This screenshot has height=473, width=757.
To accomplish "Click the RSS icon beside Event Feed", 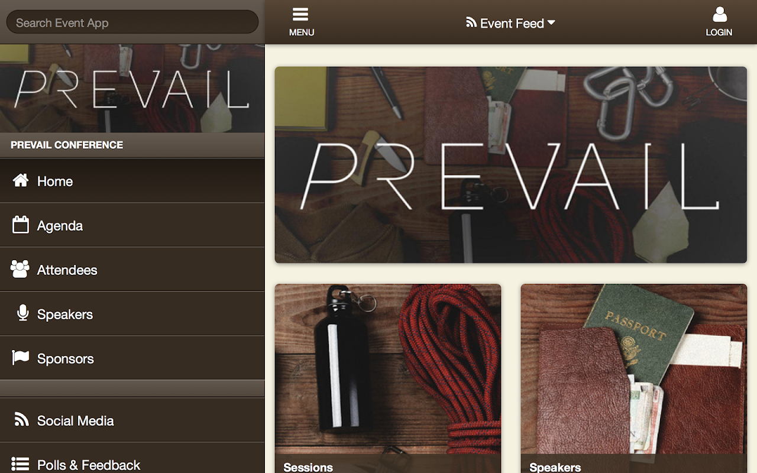I will pyautogui.click(x=471, y=22).
